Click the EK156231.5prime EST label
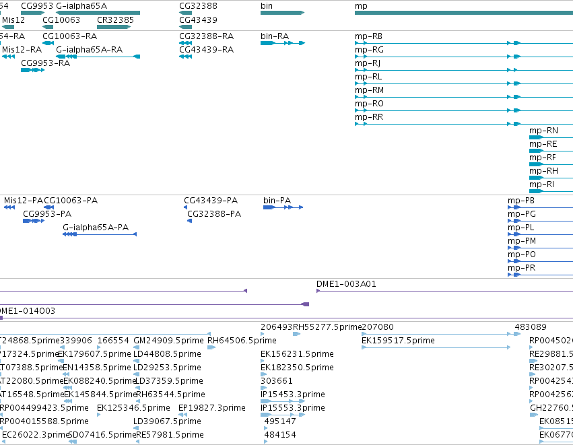 coord(297,354)
